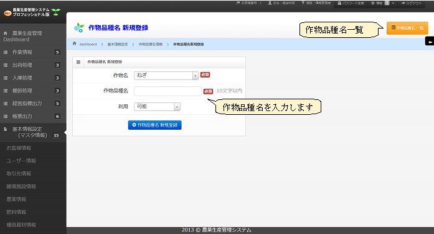Follow the 基本情報設定 breadcrumb link

click(x=118, y=44)
